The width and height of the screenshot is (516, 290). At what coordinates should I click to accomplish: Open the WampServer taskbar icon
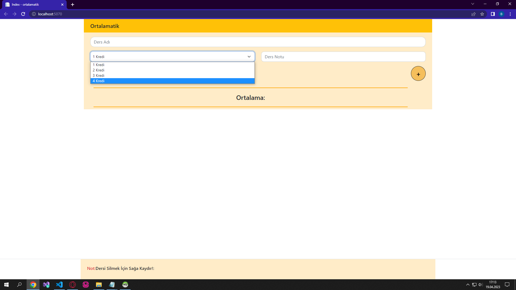pos(86,285)
